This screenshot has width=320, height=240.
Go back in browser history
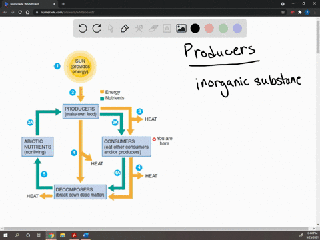[5, 12]
